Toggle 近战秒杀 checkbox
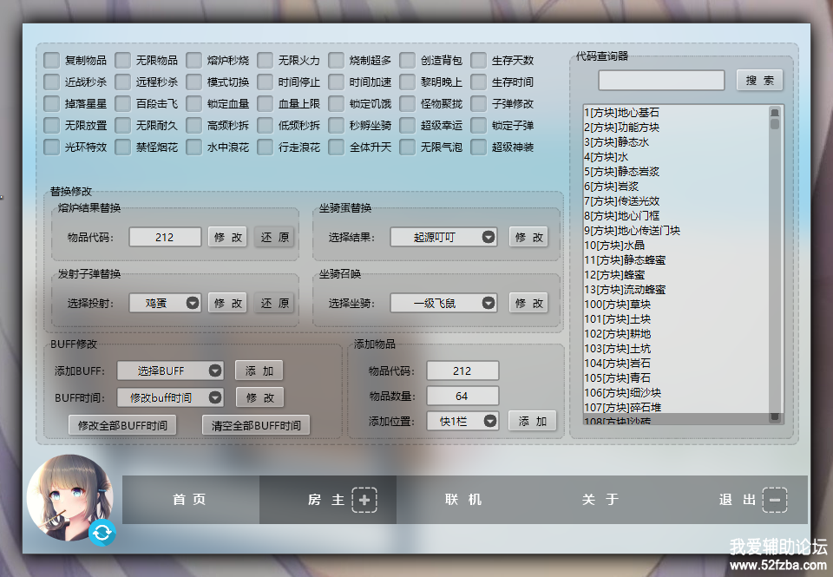Viewport: 833px width, 577px height. tap(51, 82)
